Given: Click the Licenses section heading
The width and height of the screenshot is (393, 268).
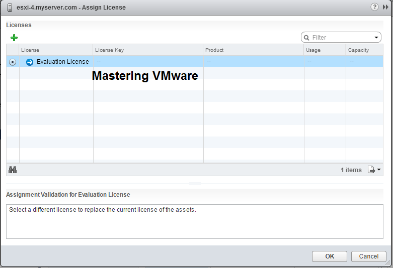Looking at the screenshot, I should (19, 25).
